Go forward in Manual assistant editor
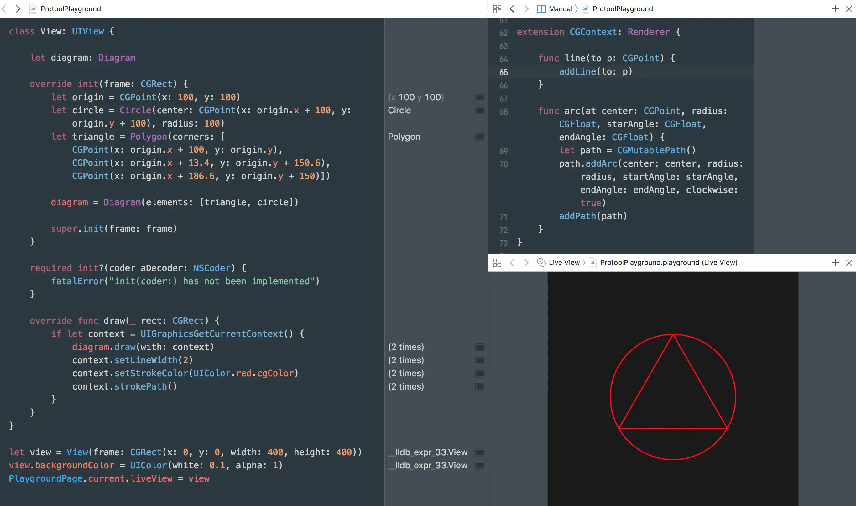 coord(526,9)
